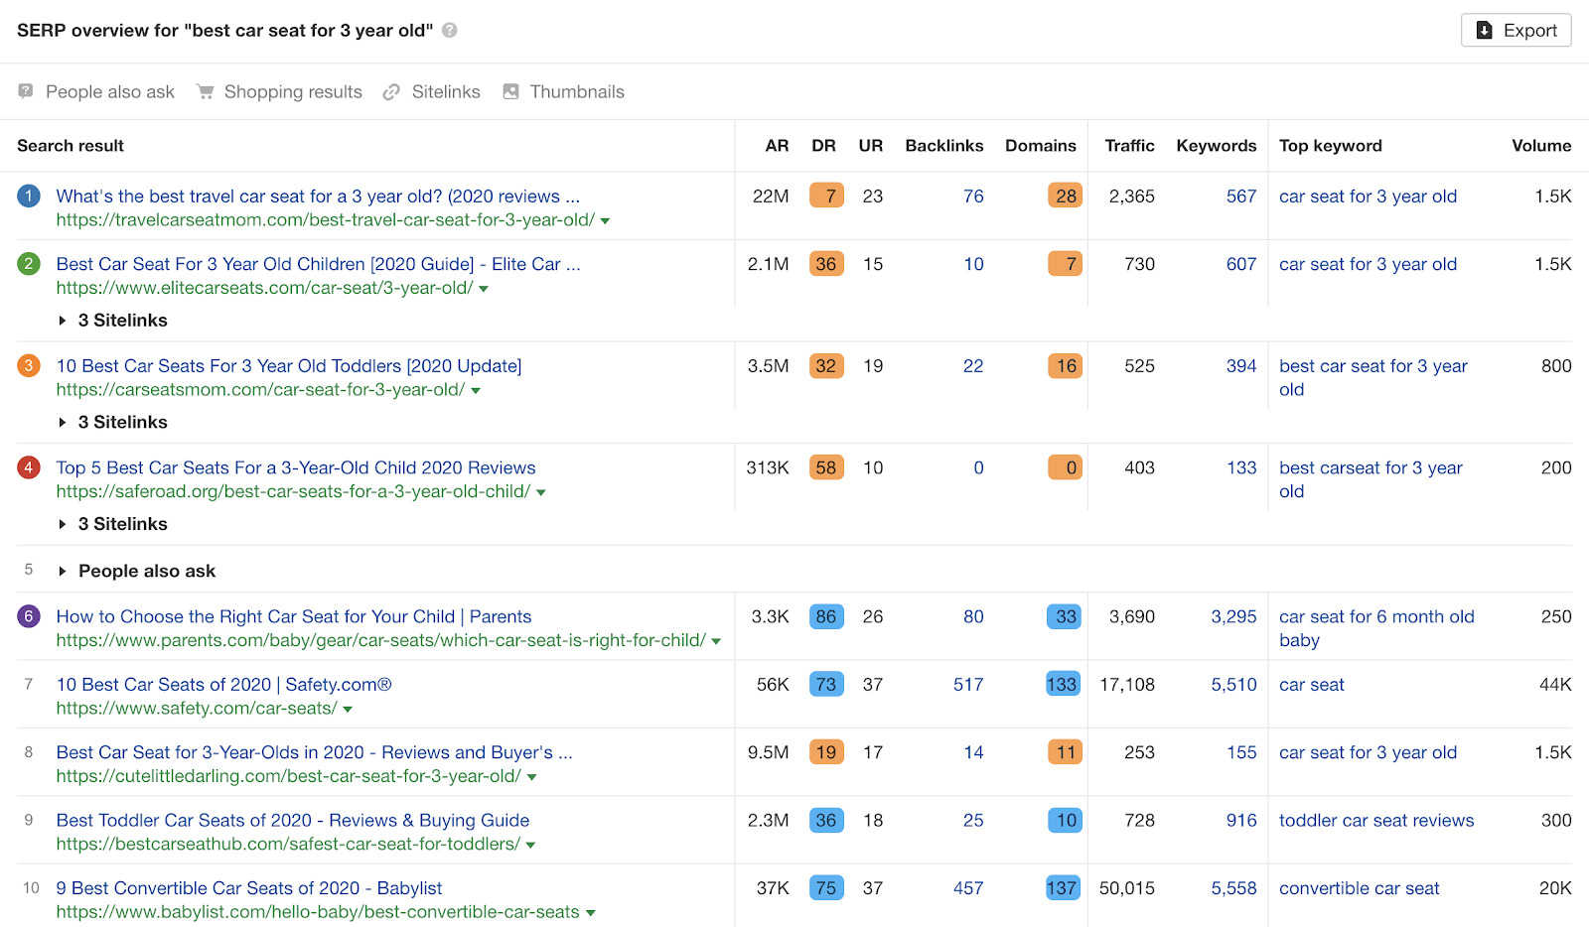The height and width of the screenshot is (927, 1589).
Task: Click backlinks count 457 for the Babylist result
Action: coord(967,888)
